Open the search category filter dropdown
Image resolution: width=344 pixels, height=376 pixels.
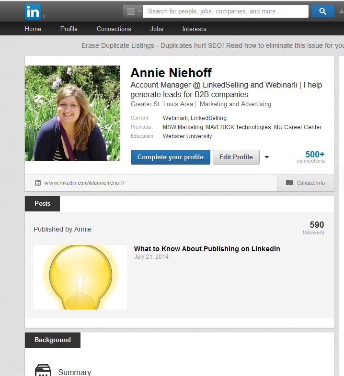pyautogui.click(x=133, y=11)
